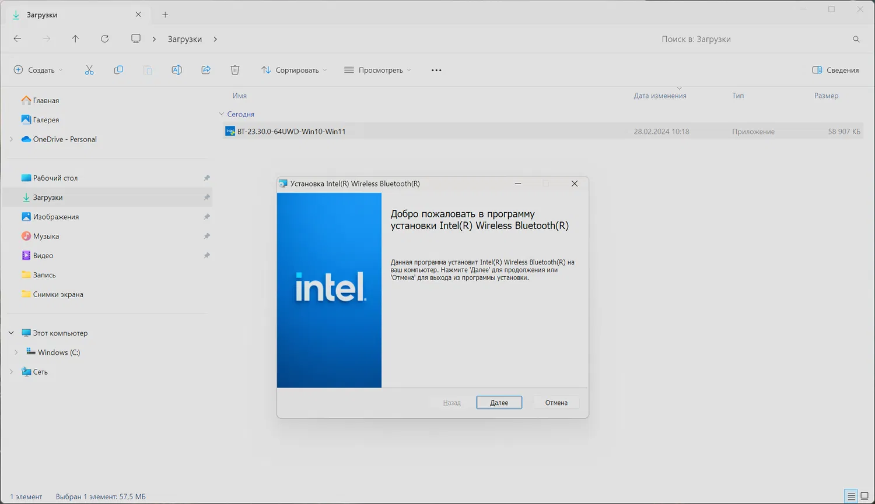The height and width of the screenshot is (504, 875).
Task: Select Этот компьютер in the sidebar
Action: point(60,333)
